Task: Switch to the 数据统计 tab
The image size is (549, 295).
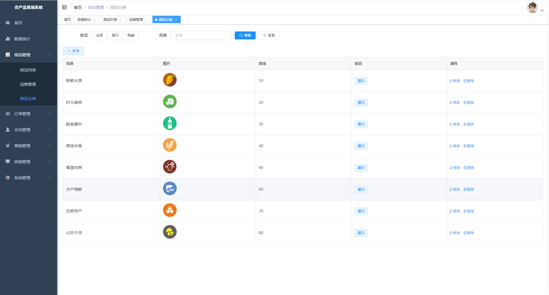Action: click(x=84, y=20)
